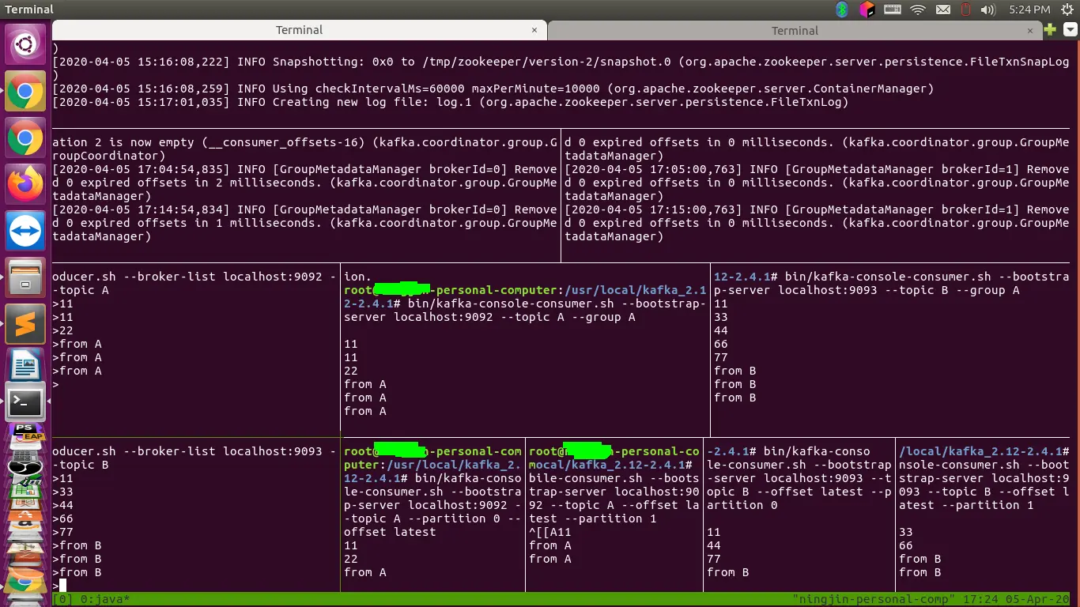Switch to the right Terminal tab
The height and width of the screenshot is (607, 1080).
point(795,29)
